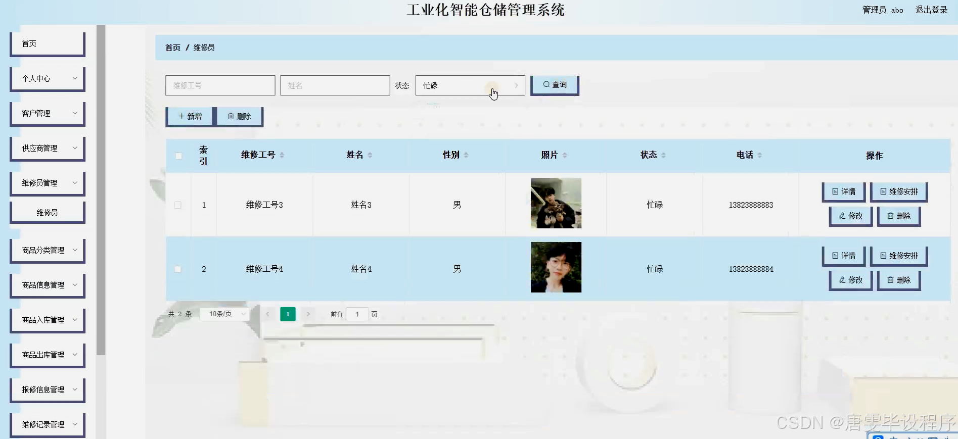Screen dimensions: 958x439
Task: Click the sidebar vertical scrollbar
Action: click(x=101, y=190)
